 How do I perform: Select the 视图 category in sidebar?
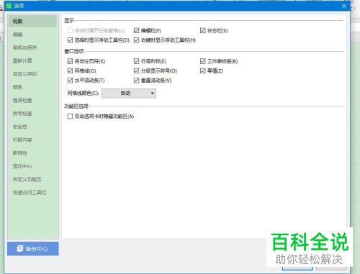coord(32,21)
